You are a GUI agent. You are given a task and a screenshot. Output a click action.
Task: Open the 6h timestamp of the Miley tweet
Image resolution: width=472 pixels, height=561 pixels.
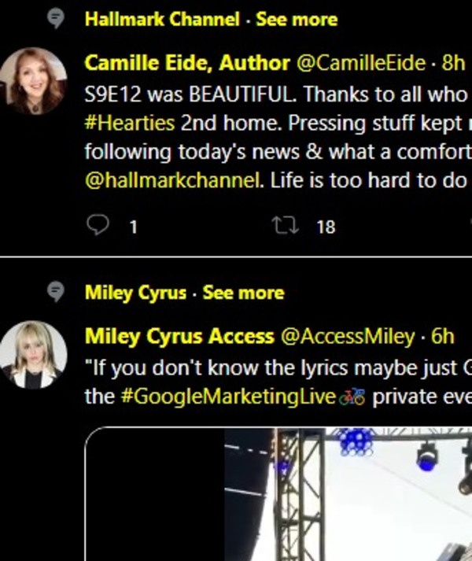[x=443, y=337]
